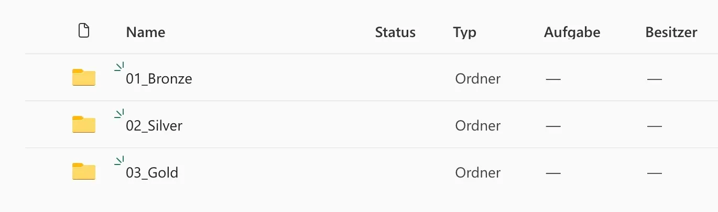Click the 01_Bronze folder icon

[x=84, y=78]
